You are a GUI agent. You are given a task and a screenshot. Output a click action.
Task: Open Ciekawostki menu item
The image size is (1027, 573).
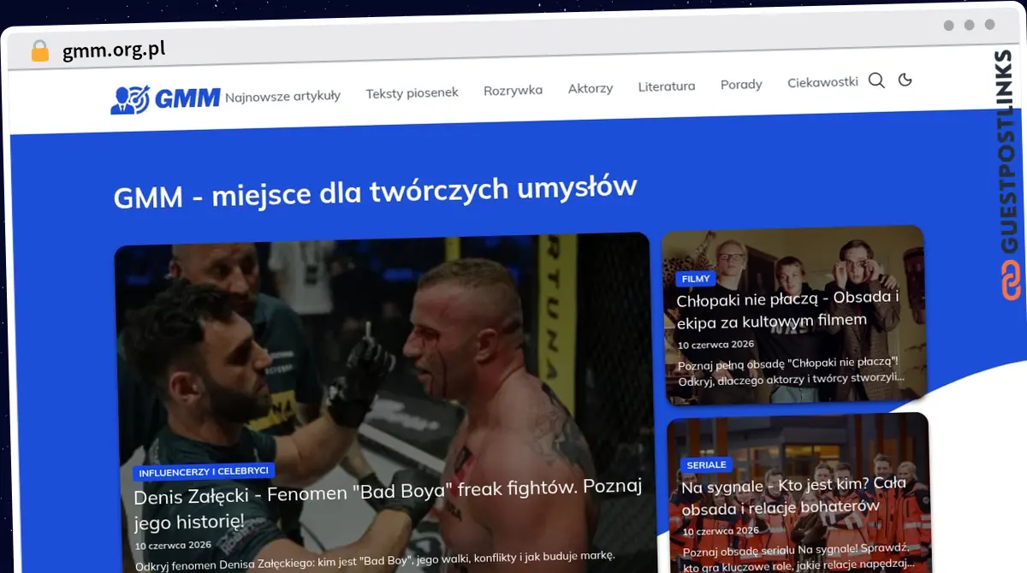pos(822,82)
